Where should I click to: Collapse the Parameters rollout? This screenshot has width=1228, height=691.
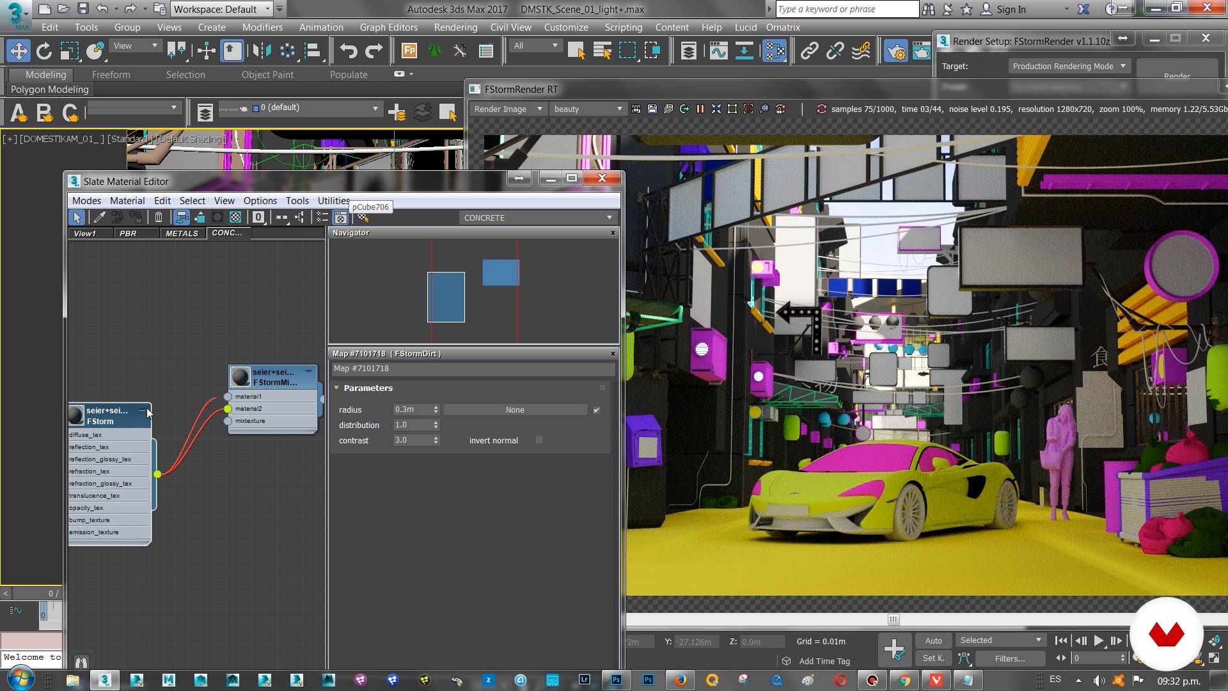[336, 388]
